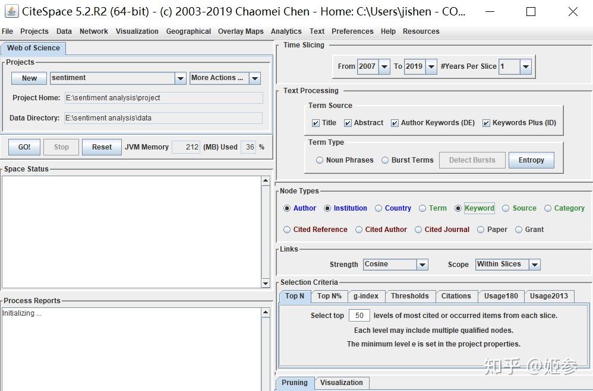
Task: Expand the From year 2007 dropdown
Action: tap(384, 66)
